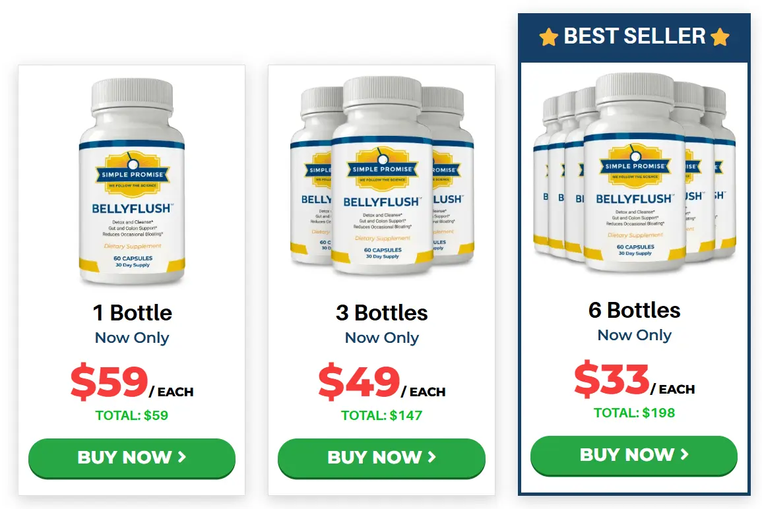Click the 6 Bottles heading
The image size is (762, 509).
point(634,311)
